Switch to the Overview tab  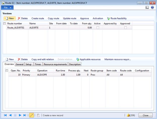tap(9, 64)
